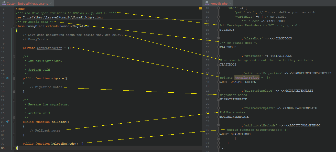Click line number 10 in left gutter
Image resolution: width=336 pixels, height=152 pixels.
tap(3, 48)
